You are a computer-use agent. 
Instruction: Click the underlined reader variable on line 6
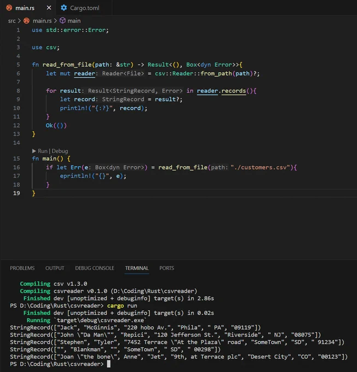pos(84,73)
